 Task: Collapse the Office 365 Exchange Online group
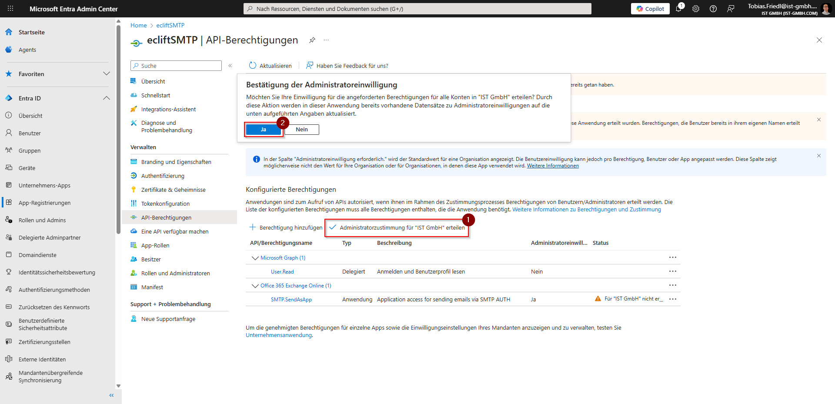coord(255,286)
